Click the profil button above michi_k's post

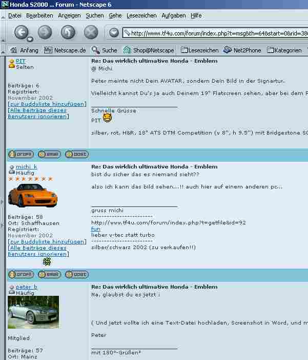pyautogui.click(x=21, y=154)
